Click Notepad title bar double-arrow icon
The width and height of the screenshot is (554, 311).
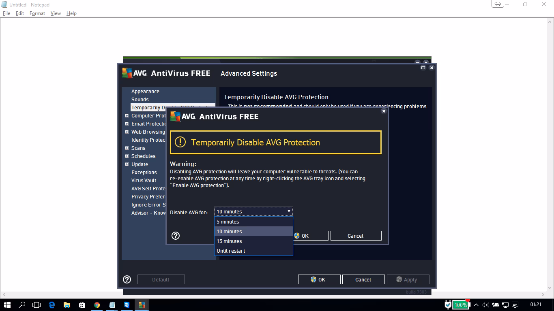click(498, 4)
